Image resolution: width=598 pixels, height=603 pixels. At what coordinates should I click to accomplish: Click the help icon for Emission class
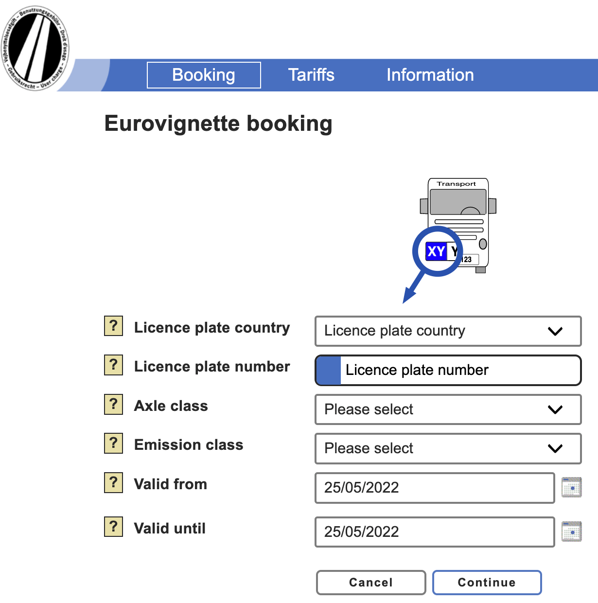click(x=113, y=443)
